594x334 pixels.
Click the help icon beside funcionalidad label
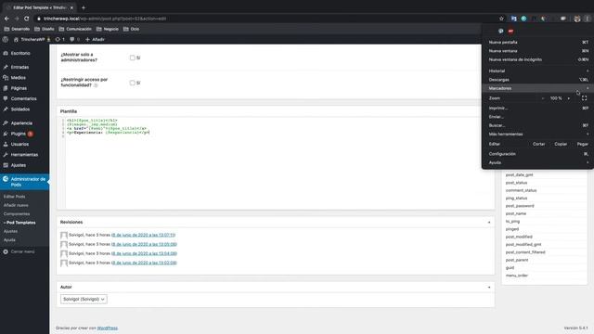[x=96, y=85]
